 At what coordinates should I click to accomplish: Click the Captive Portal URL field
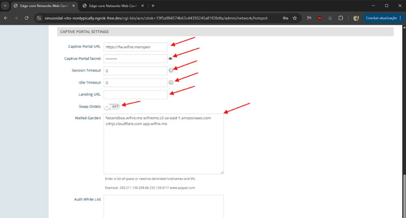click(136, 47)
